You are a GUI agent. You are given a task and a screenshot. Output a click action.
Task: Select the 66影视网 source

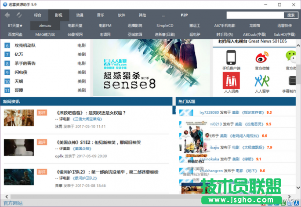[x=75, y=35]
